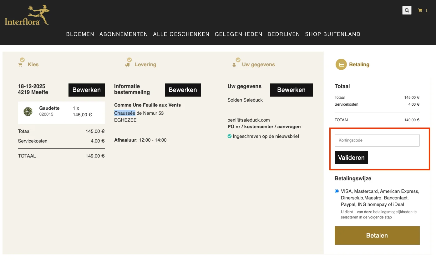This screenshot has height=261, width=436.
Task: Go to Shop Buitenland
Action: tap(332, 34)
